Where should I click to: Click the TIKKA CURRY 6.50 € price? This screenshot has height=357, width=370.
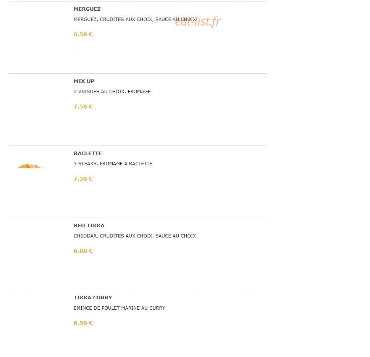click(x=83, y=323)
